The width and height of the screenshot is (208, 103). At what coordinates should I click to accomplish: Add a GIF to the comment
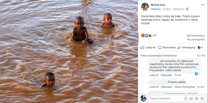tap(197, 99)
